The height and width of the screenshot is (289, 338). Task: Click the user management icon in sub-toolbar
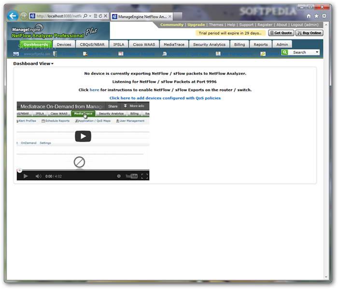click(x=218, y=54)
